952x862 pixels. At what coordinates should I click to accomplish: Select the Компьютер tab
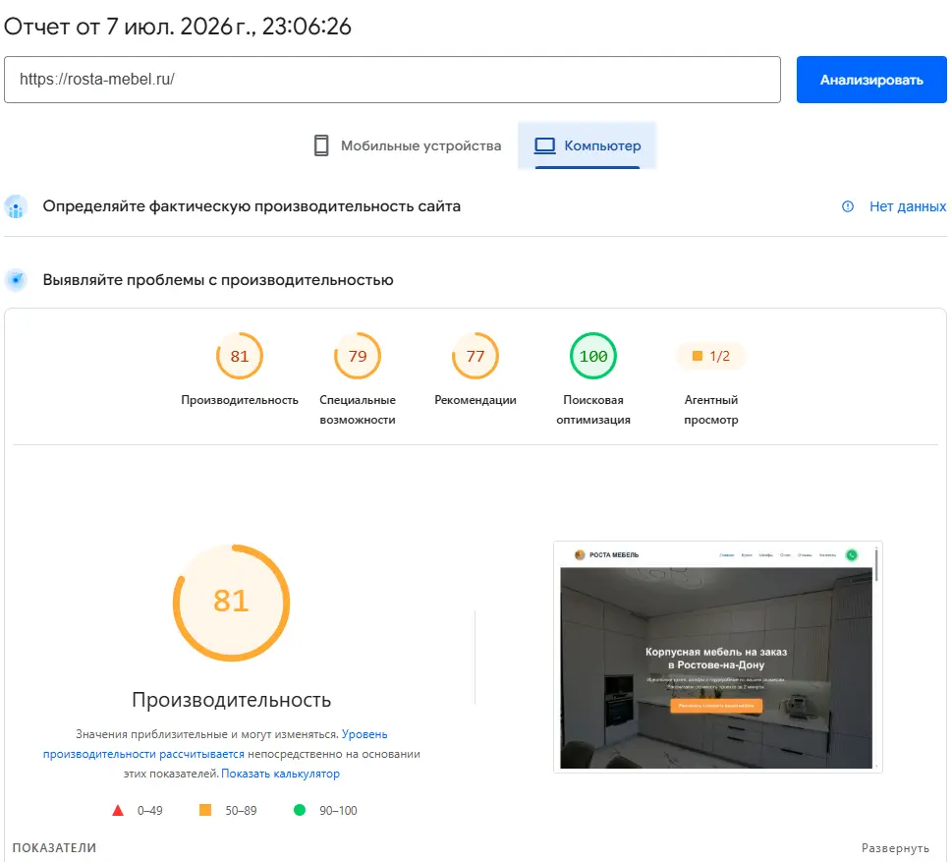(x=588, y=145)
